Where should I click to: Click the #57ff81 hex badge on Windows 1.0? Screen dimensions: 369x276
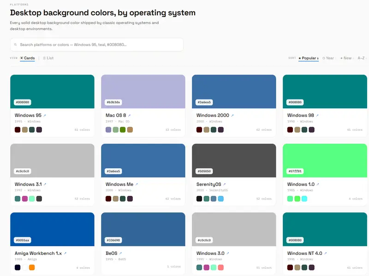(x=295, y=171)
